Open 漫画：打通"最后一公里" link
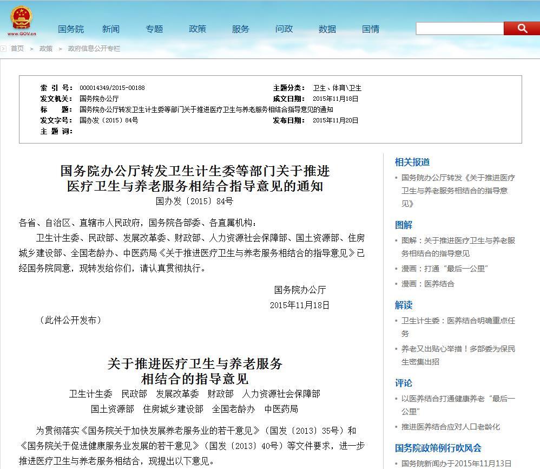 click(445, 269)
